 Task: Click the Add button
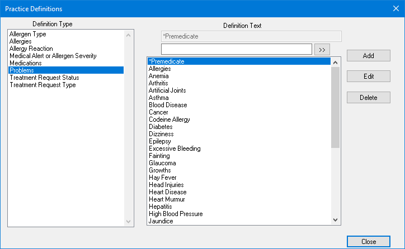click(x=368, y=56)
